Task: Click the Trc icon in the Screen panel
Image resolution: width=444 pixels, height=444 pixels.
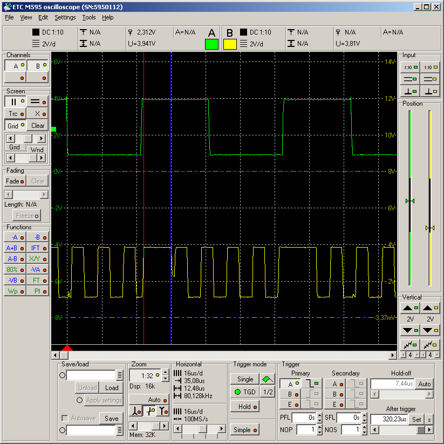Action: pos(14,113)
